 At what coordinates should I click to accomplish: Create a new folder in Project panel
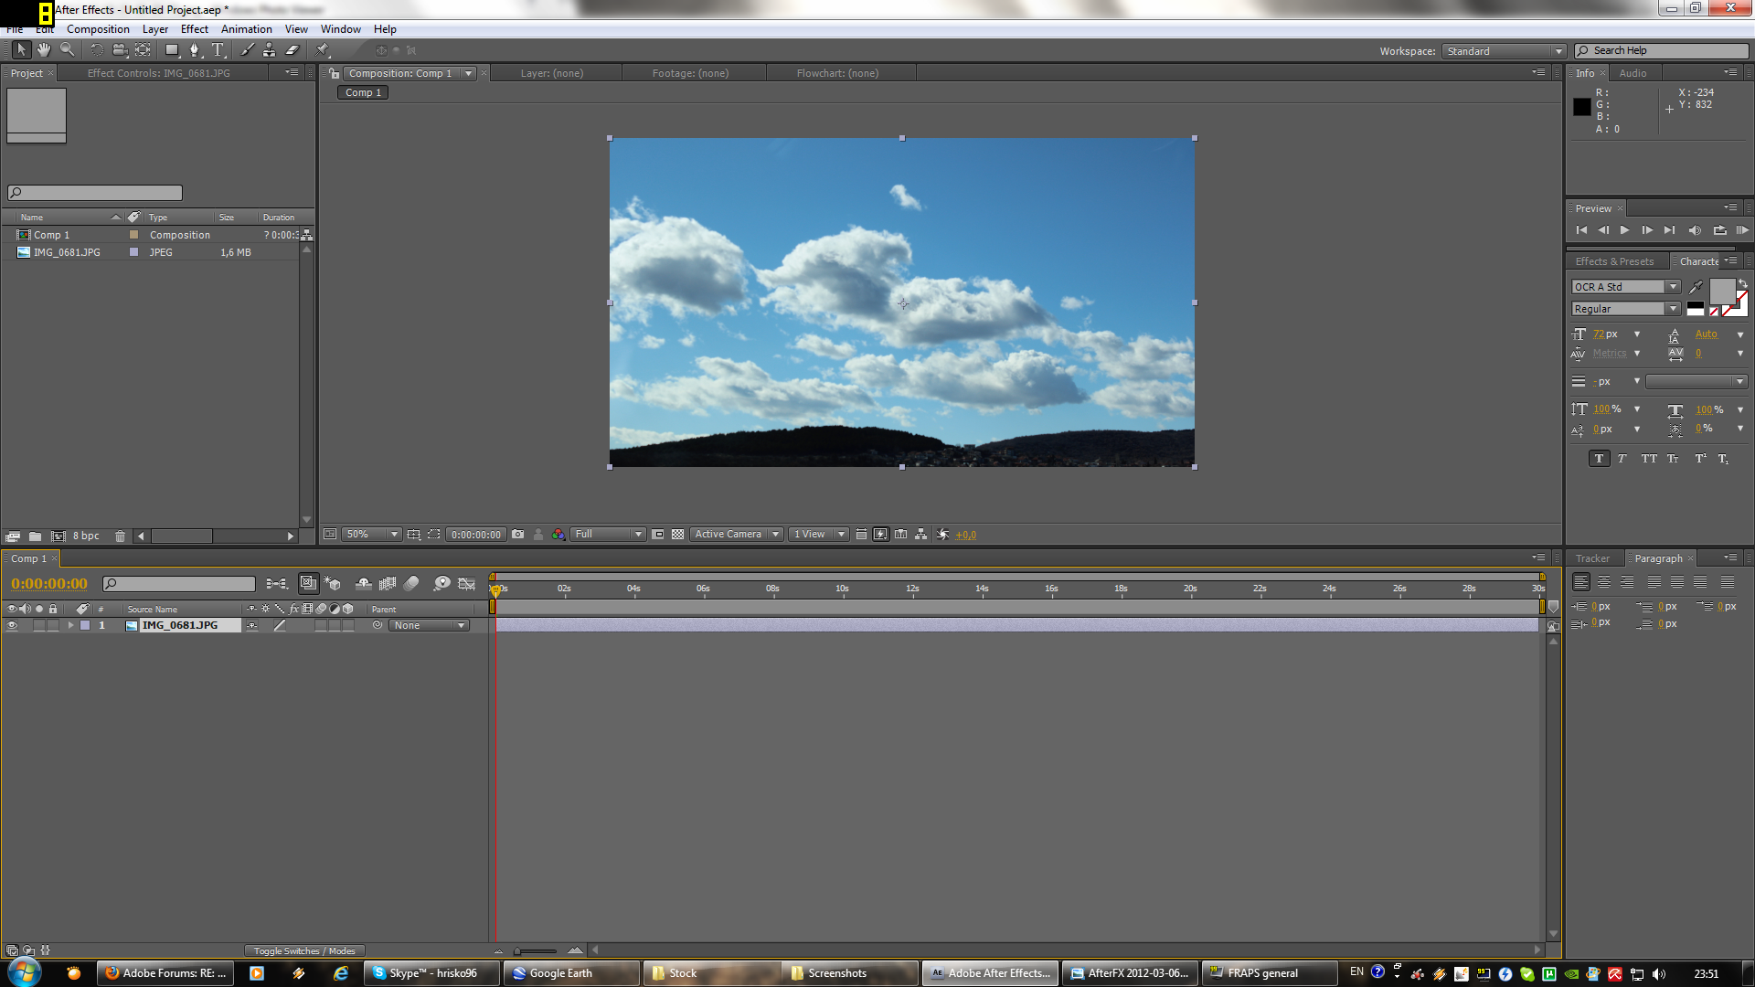pos(35,536)
